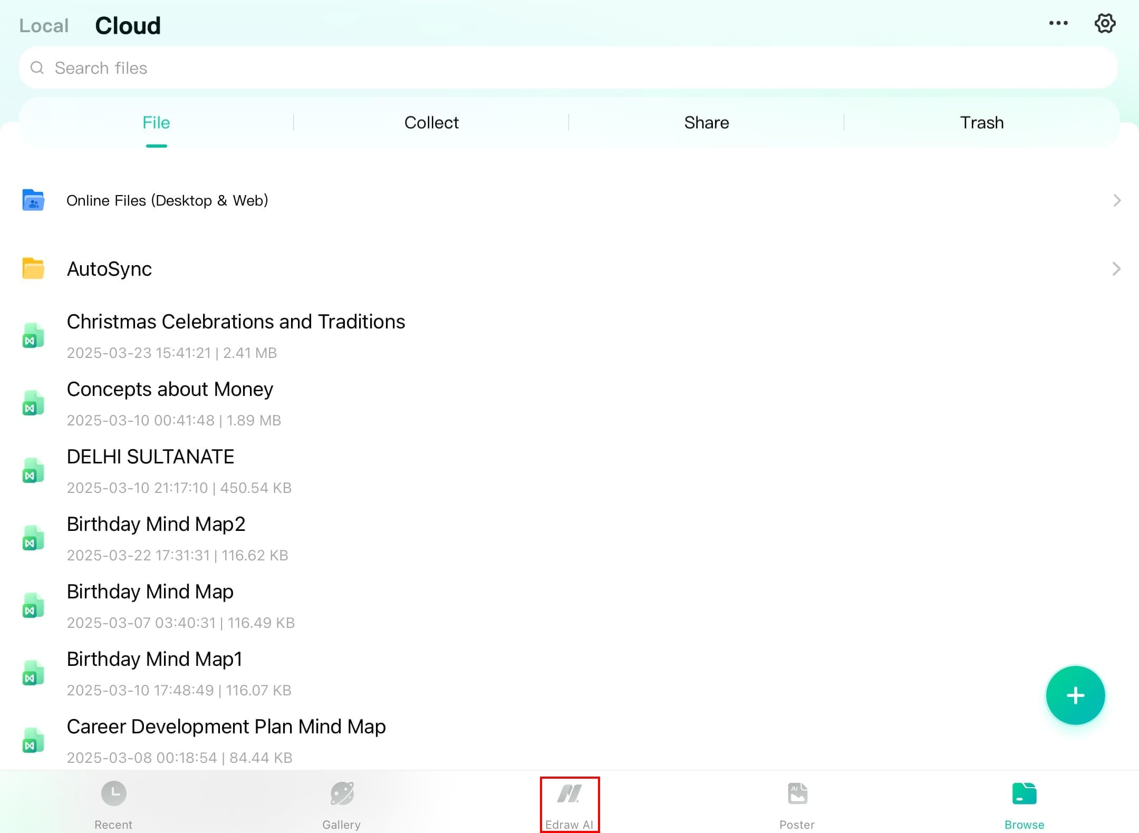Open the AutoSync folder
This screenshot has width=1139, height=833.
pyautogui.click(x=109, y=269)
